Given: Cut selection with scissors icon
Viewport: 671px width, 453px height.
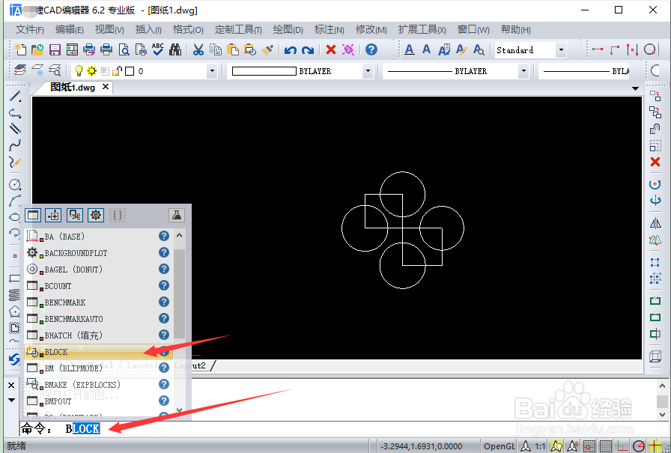Looking at the screenshot, I should tap(198, 49).
